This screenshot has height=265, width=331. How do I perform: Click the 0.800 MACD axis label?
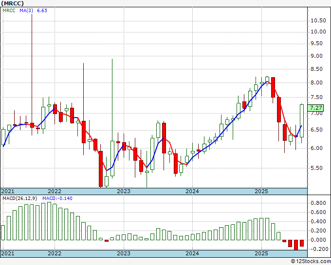click(318, 203)
